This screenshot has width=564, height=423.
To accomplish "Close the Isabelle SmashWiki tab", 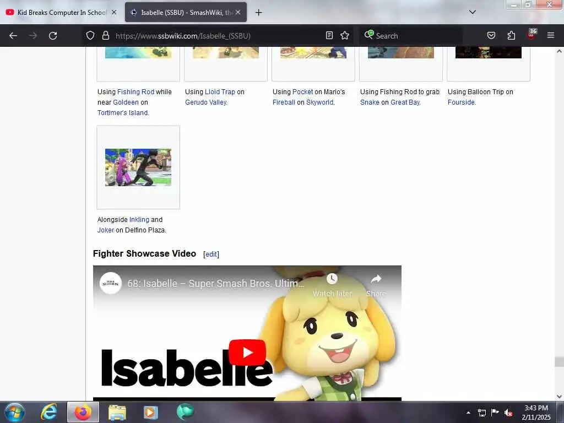I will (x=238, y=12).
